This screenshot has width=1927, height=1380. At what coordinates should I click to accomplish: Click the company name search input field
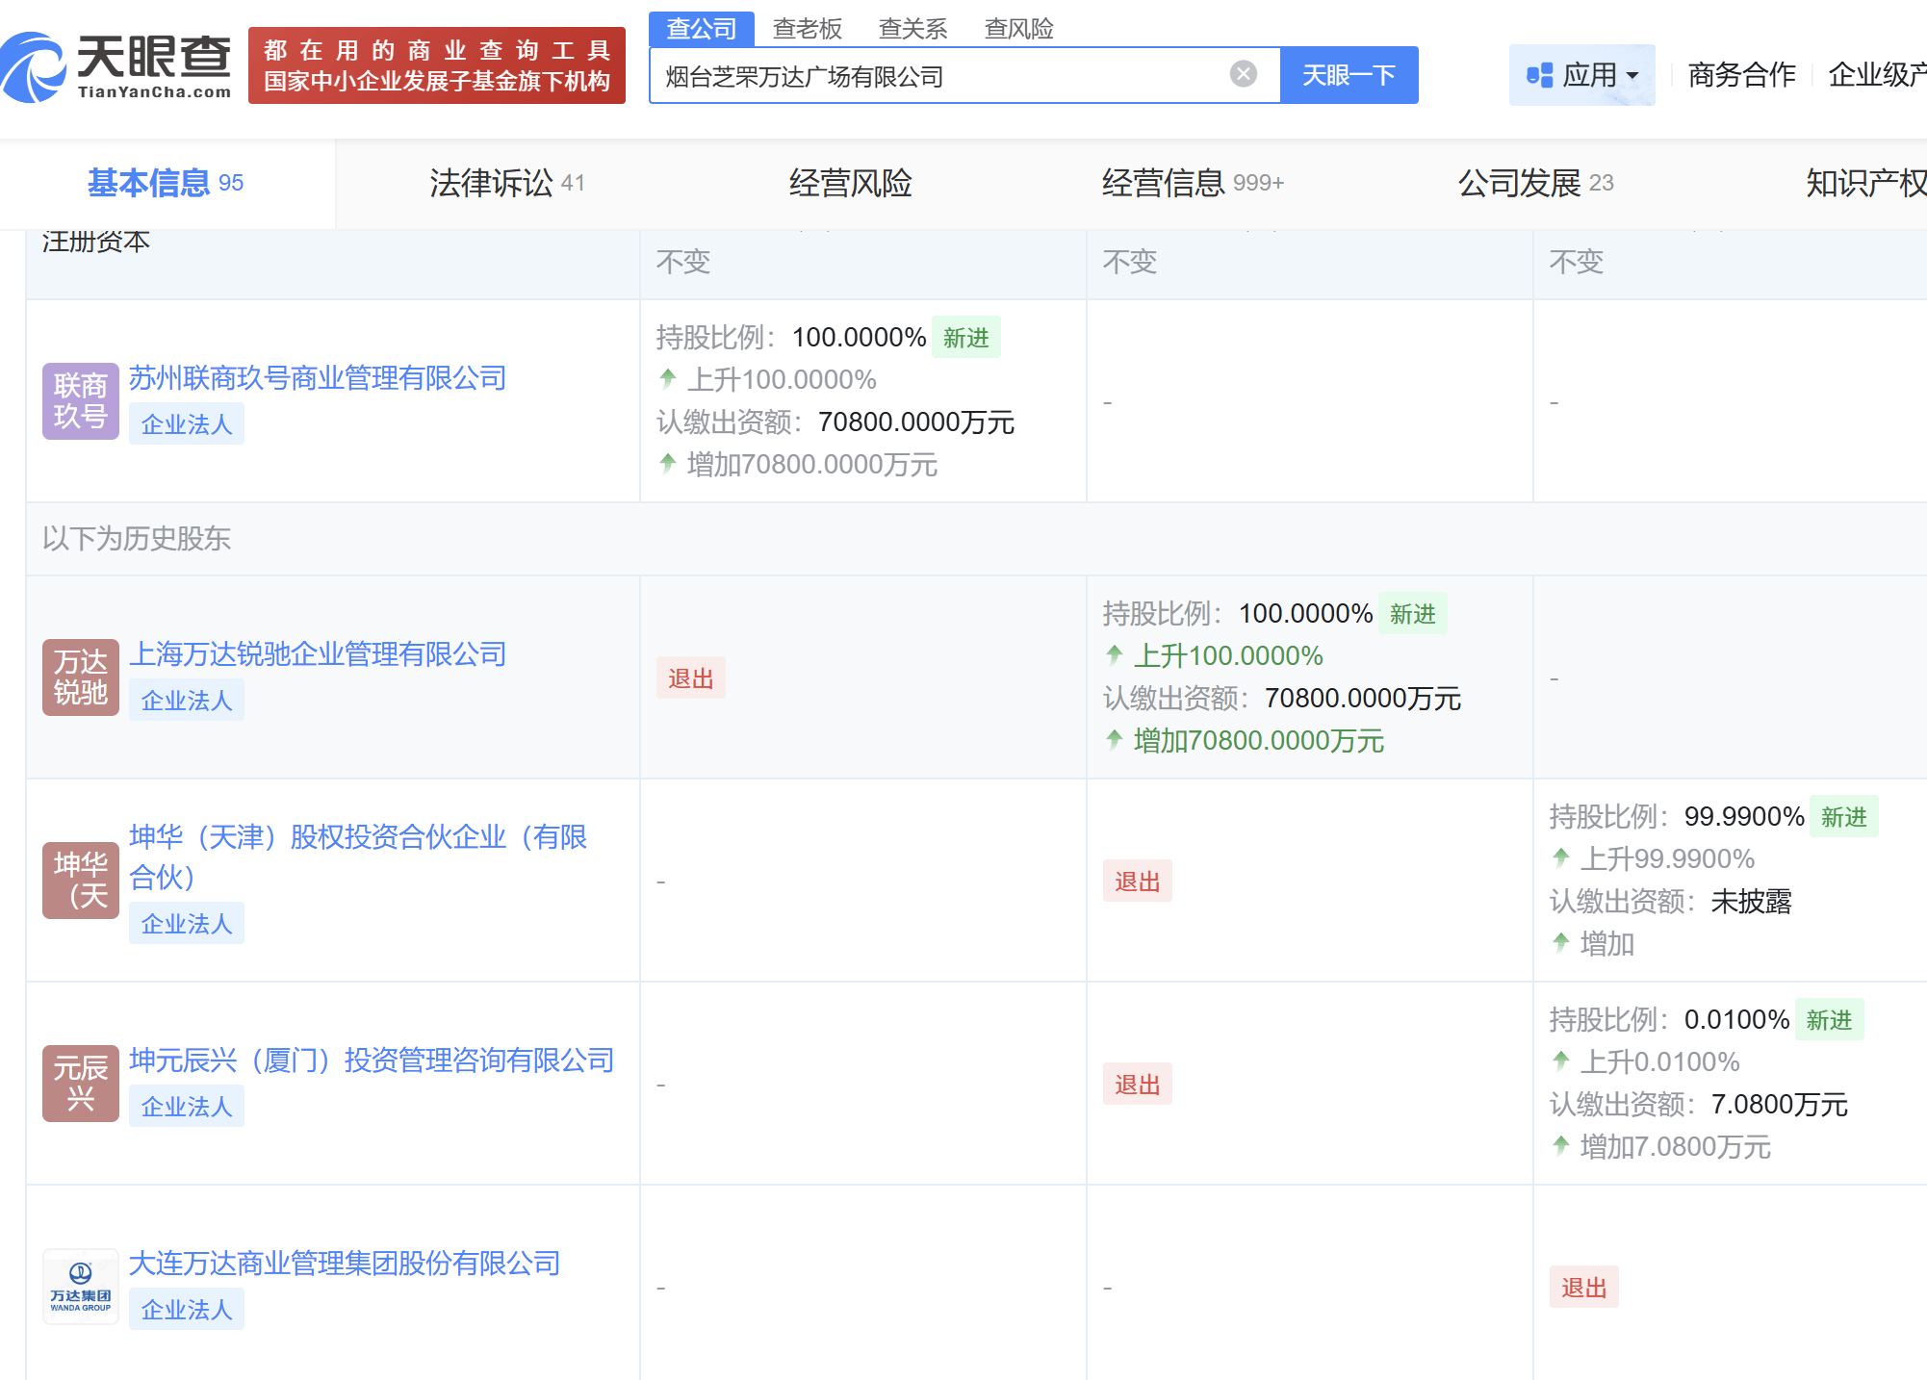pos(934,76)
